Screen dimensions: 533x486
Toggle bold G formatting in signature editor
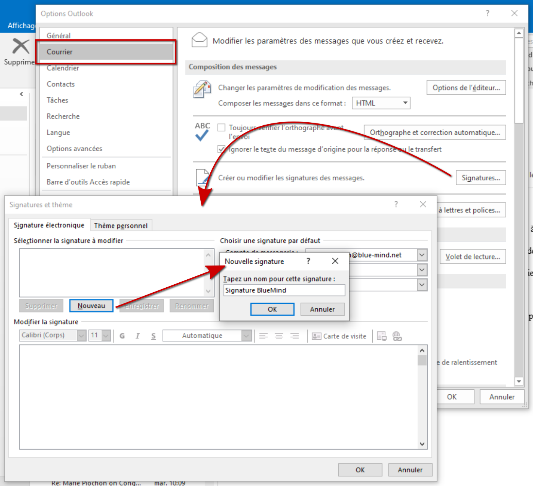(x=122, y=336)
